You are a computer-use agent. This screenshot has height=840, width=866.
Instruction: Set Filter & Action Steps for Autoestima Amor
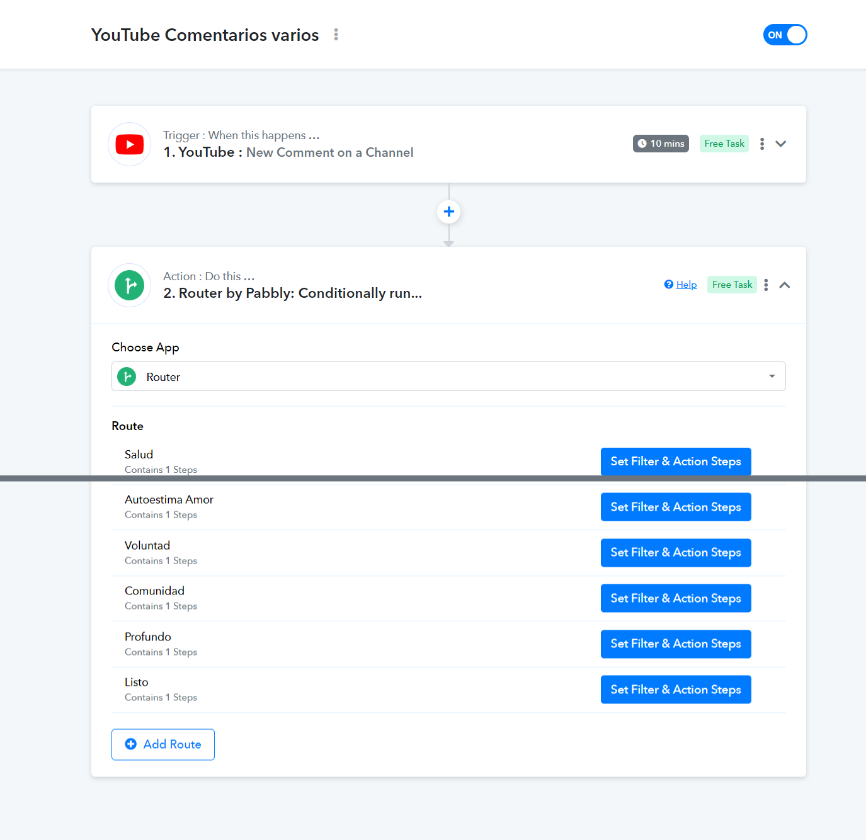point(676,507)
